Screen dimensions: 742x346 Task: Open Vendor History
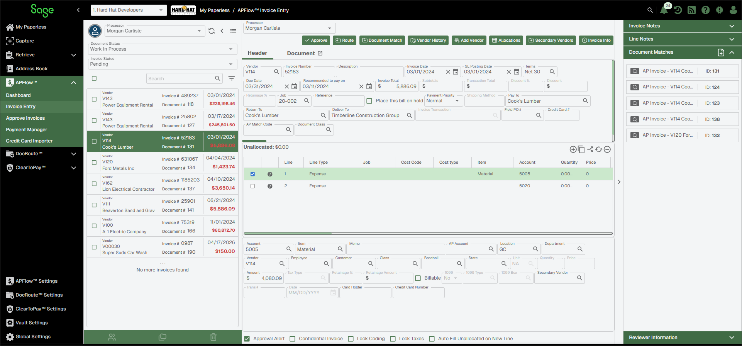click(428, 40)
